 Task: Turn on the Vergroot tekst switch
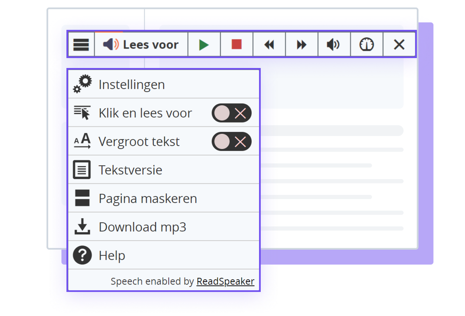coord(231,141)
